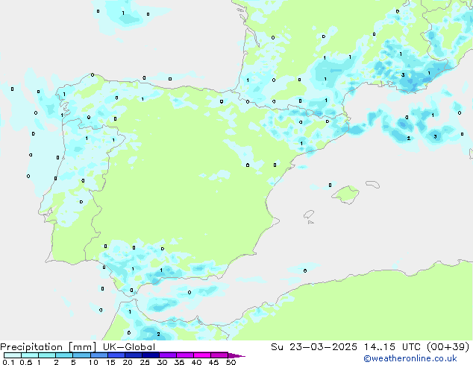Viewport: 473px width, 365px height.
Task: Click the "25" value on the scale
Action: (x=145, y=362)
